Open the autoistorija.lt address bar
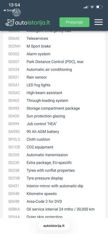Screen dimensions: 108x234 54,226
